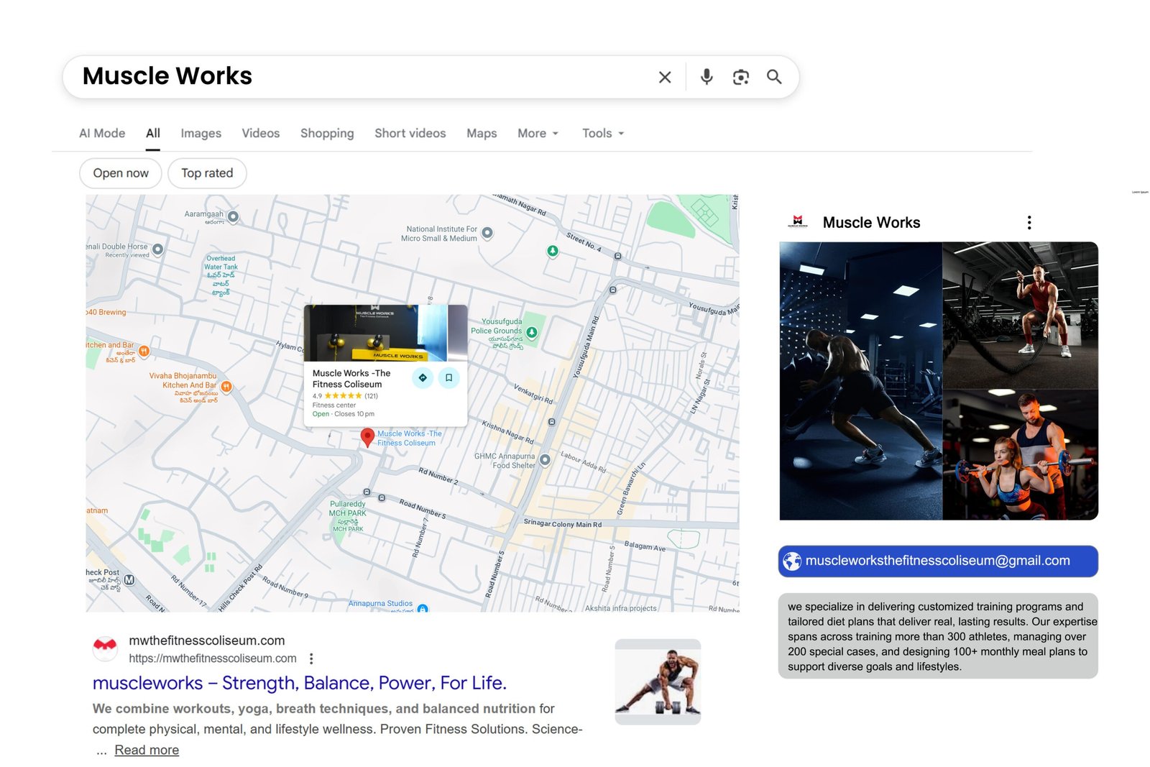
Task: Expand the snippet with Read more
Action: coord(147,750)
